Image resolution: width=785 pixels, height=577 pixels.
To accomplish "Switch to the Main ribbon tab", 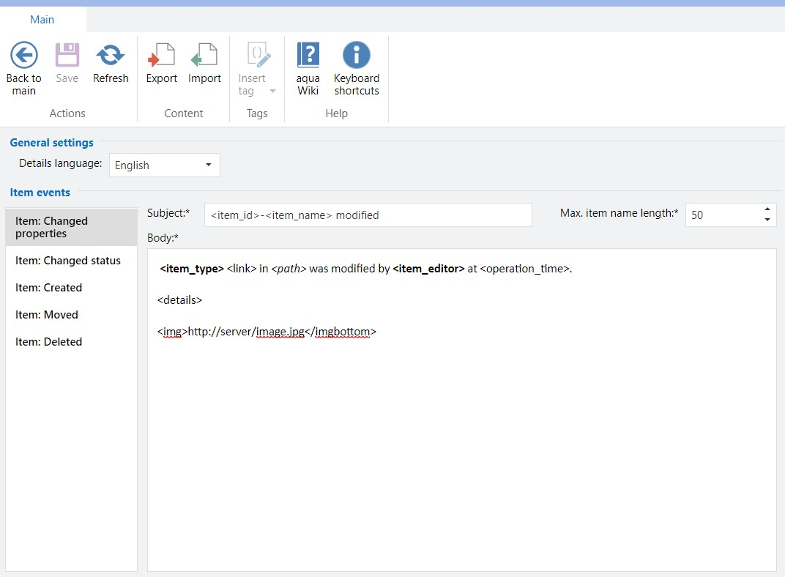I will click(42, 20).
